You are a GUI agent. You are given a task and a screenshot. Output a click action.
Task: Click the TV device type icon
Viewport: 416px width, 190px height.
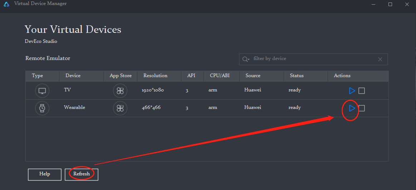click(x=42, y=91)
